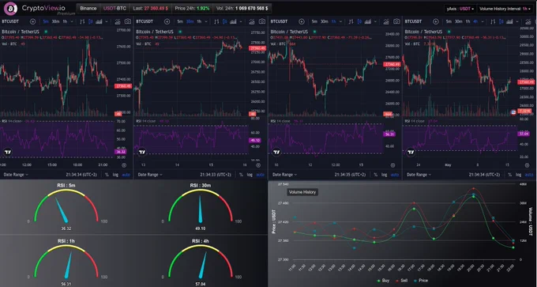Toggle log scale in first chart
Screen dimensions: 537x287
point(115,175)
